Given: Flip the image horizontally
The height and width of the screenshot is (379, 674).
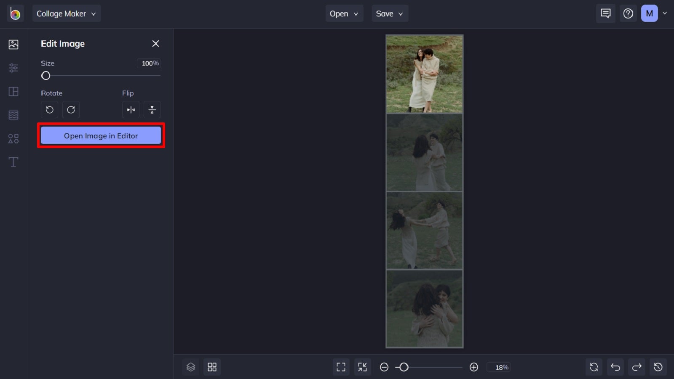Looking at the screenshot, I should click(131, 109).
